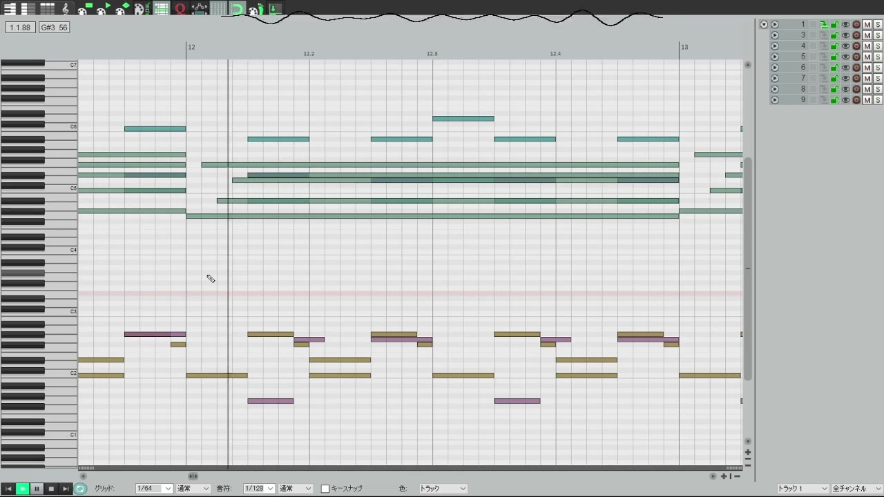Mute track 5 with its M button
884x497 pixels.
[x=867, y=57]
